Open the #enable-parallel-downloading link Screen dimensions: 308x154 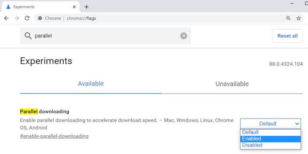click(x=54, y=136)
